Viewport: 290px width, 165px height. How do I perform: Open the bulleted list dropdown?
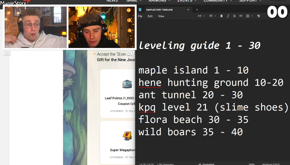coord(213,16)
